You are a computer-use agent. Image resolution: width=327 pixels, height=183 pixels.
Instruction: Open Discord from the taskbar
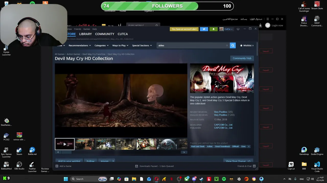tap(194, 179)
